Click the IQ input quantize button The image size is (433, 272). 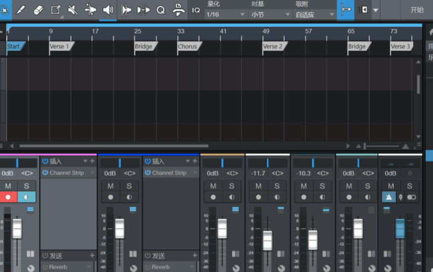(x=196, y=10)
